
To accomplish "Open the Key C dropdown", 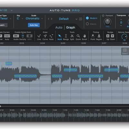I will pos(22,19).
